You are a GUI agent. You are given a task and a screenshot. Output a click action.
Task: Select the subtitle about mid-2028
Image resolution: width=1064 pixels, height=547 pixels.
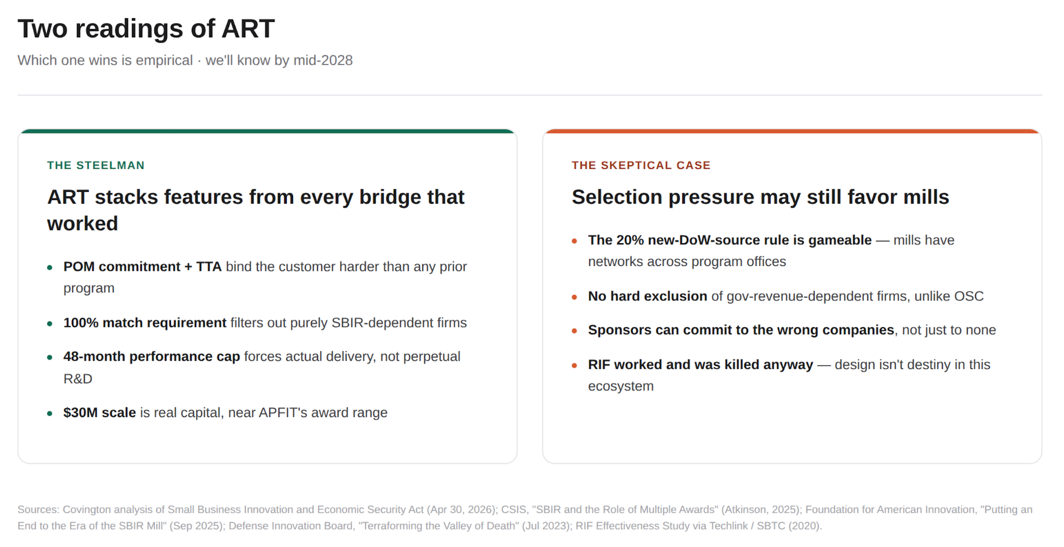tap(185, 60)
